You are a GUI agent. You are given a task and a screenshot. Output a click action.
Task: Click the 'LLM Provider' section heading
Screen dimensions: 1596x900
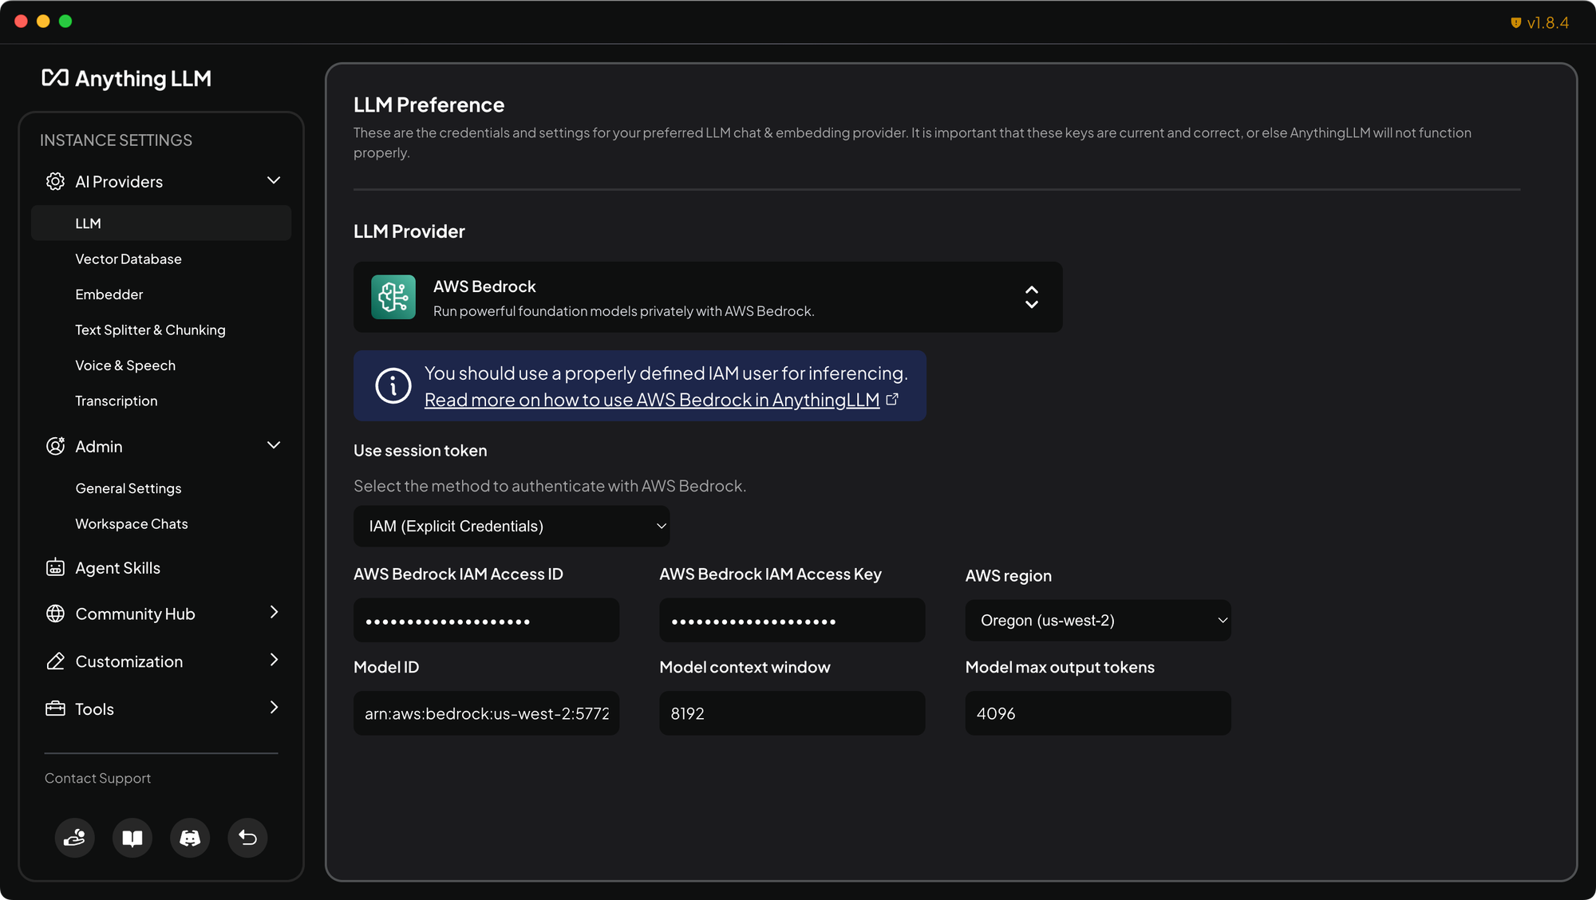point(409,231)
